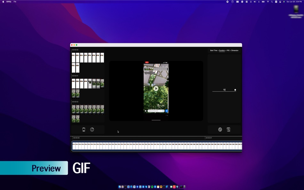Open Xcode from the Dock
Image resolution: width=304 pixels, height=190 pixels.
pyautogui.click(x=132, y=187)
